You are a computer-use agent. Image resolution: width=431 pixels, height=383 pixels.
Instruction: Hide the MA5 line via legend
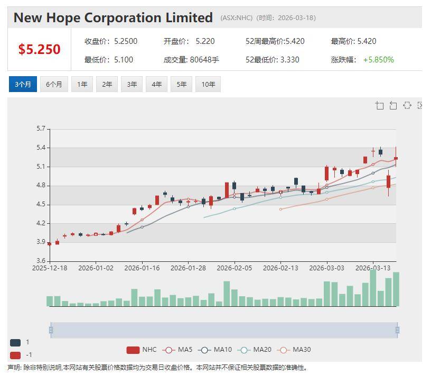click(x=177, y=350)
